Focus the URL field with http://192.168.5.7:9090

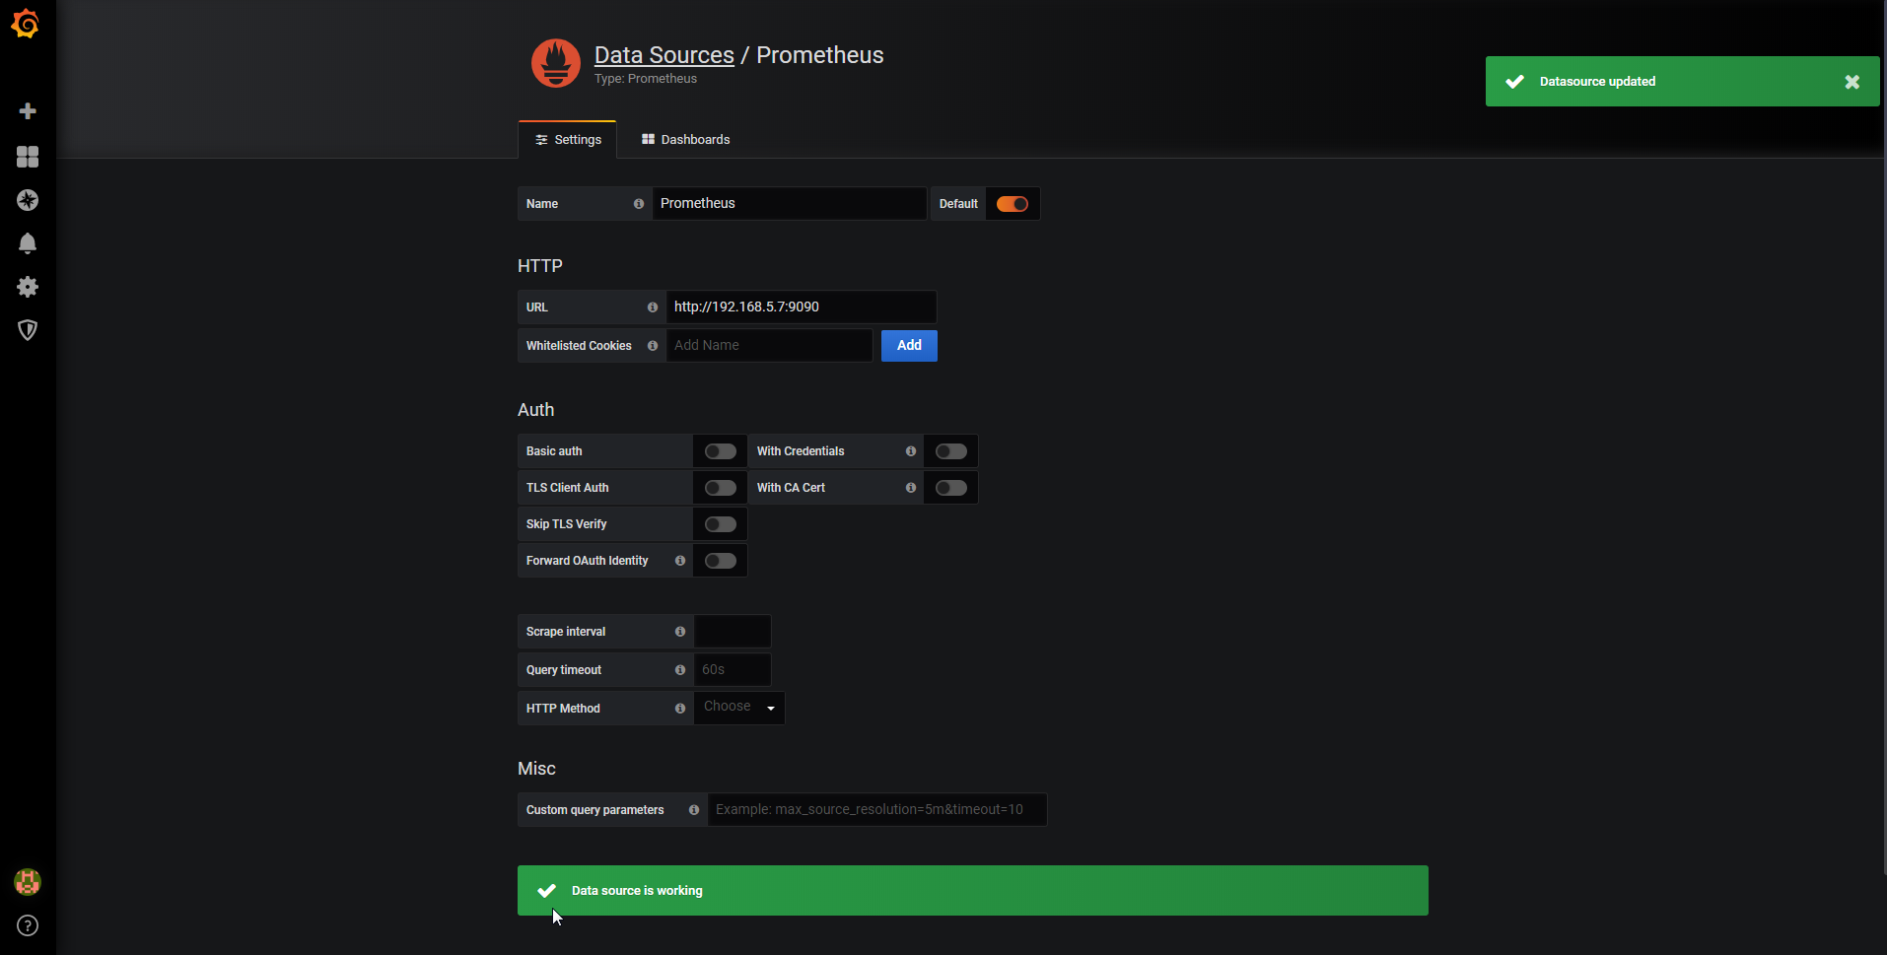802,307
